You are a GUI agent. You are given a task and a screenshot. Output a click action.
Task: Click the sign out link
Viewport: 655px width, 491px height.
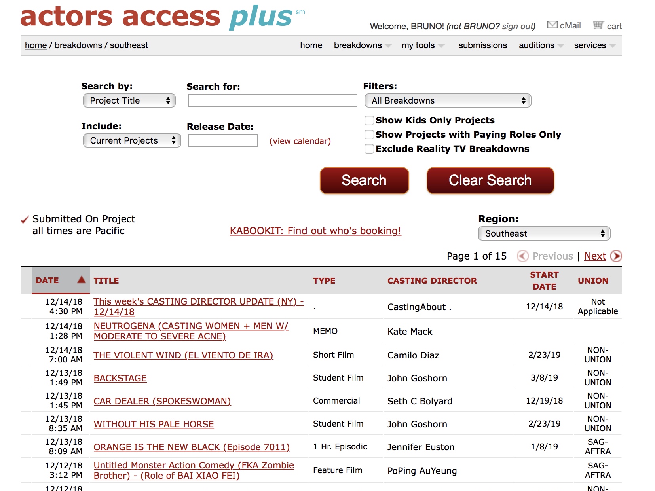(518, 26)
